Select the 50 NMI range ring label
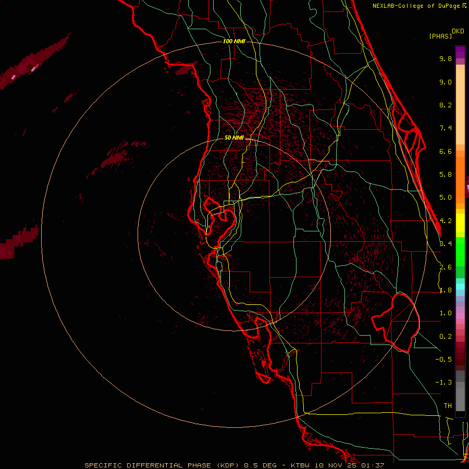 point(234,138)
